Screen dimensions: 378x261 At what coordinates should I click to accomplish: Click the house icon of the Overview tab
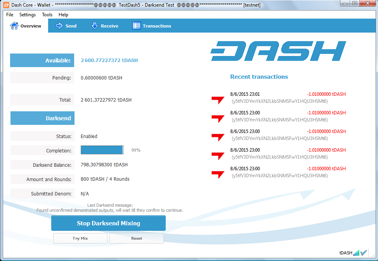[x=14, y=26]
